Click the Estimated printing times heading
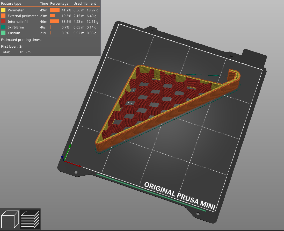Image resolution: width=284 pixels, height=231 pixels. tap(21, 40)
